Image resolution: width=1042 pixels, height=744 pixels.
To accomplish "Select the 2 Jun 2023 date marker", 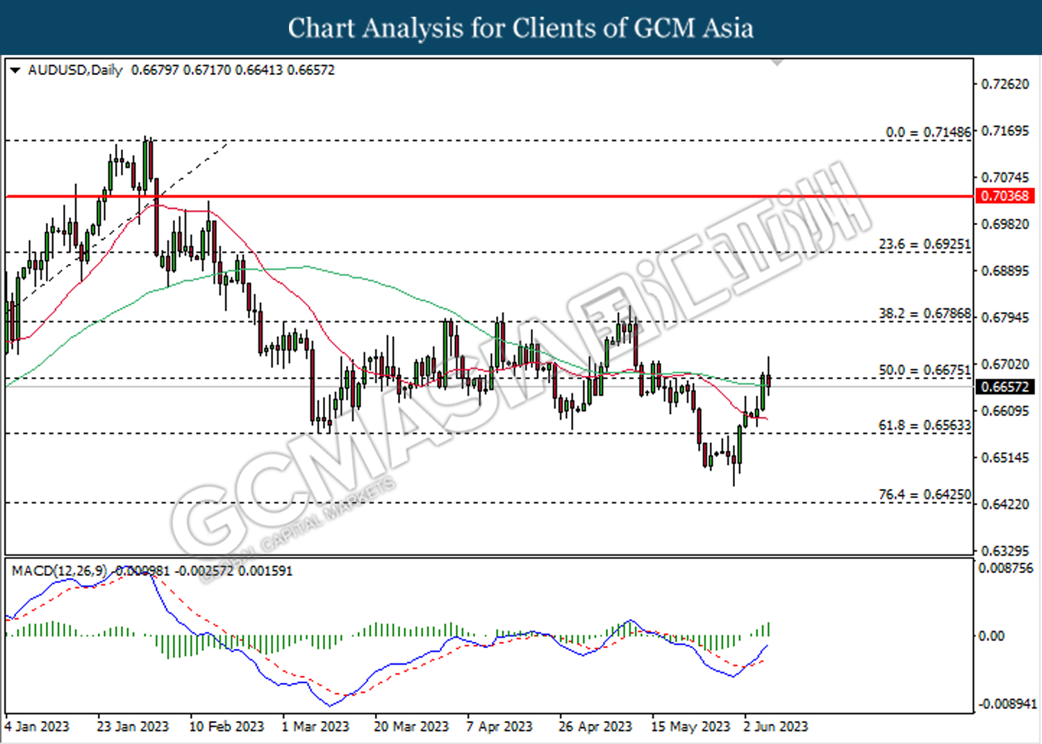I will pyautogui.click(x=775, y=727).
